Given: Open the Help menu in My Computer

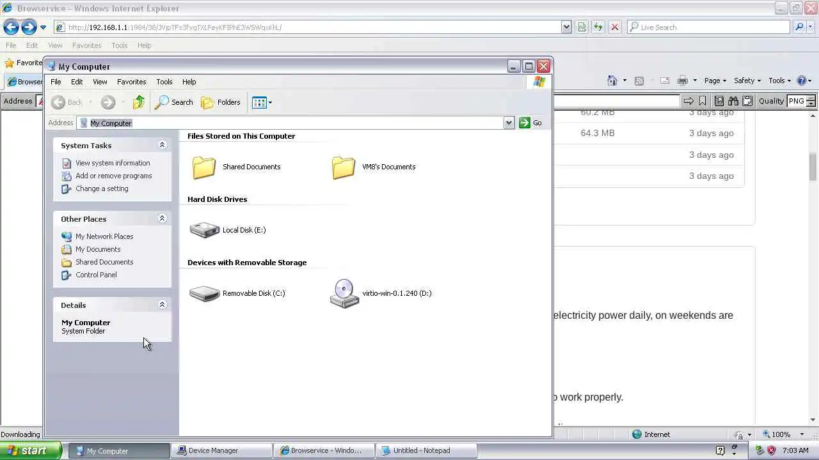Looking at the screenshot, I should 189,82.
